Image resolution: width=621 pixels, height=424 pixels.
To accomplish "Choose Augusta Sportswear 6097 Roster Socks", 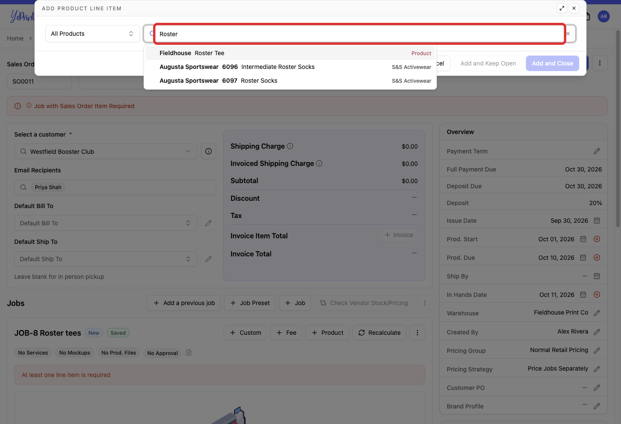I will pyautogui.click(x=291, y=81).
